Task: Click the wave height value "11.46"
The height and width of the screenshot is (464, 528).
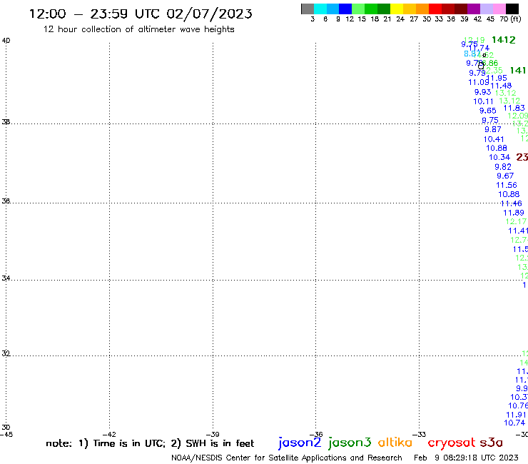Action: pyautogui.click(x=511, y=203)
